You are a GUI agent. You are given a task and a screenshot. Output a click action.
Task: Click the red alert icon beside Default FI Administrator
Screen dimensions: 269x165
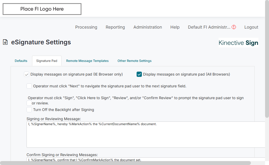click(x=234, y=27)
